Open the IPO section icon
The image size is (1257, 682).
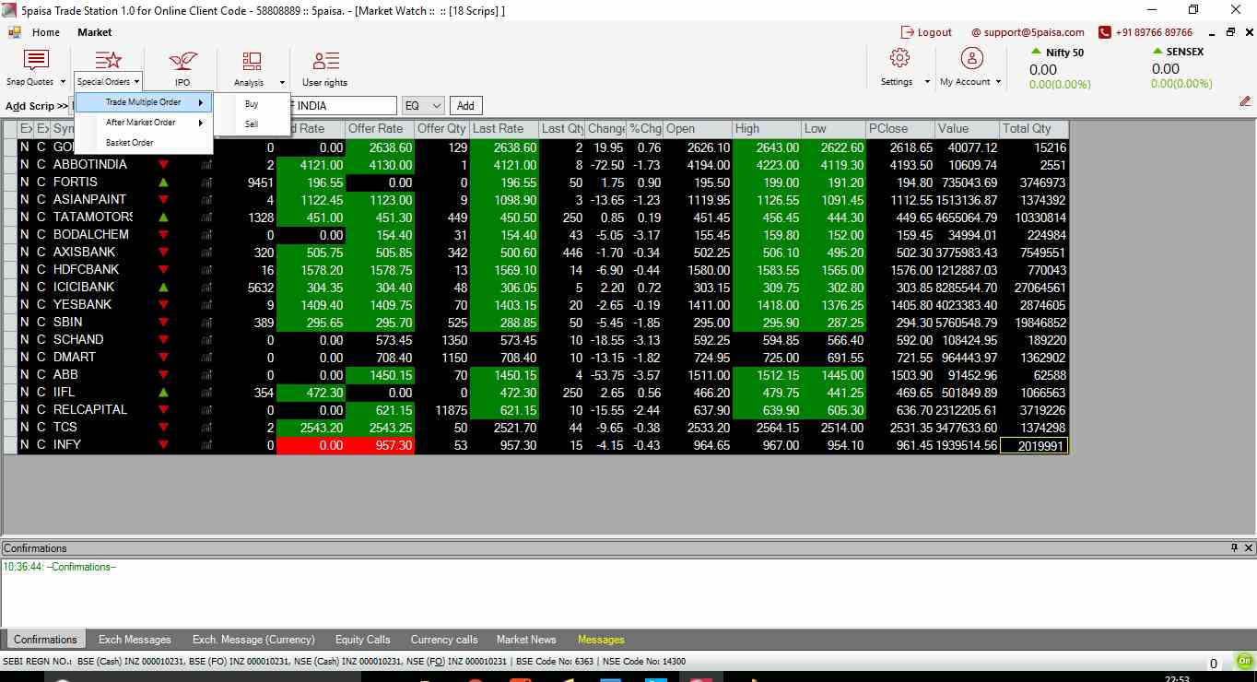point(182,62)
